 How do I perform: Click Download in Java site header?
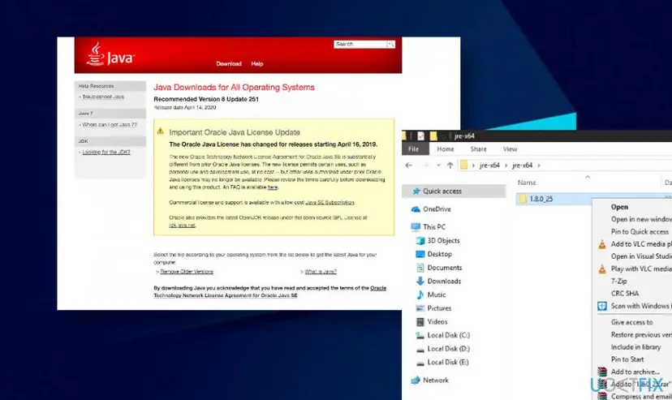pos(229,64)
